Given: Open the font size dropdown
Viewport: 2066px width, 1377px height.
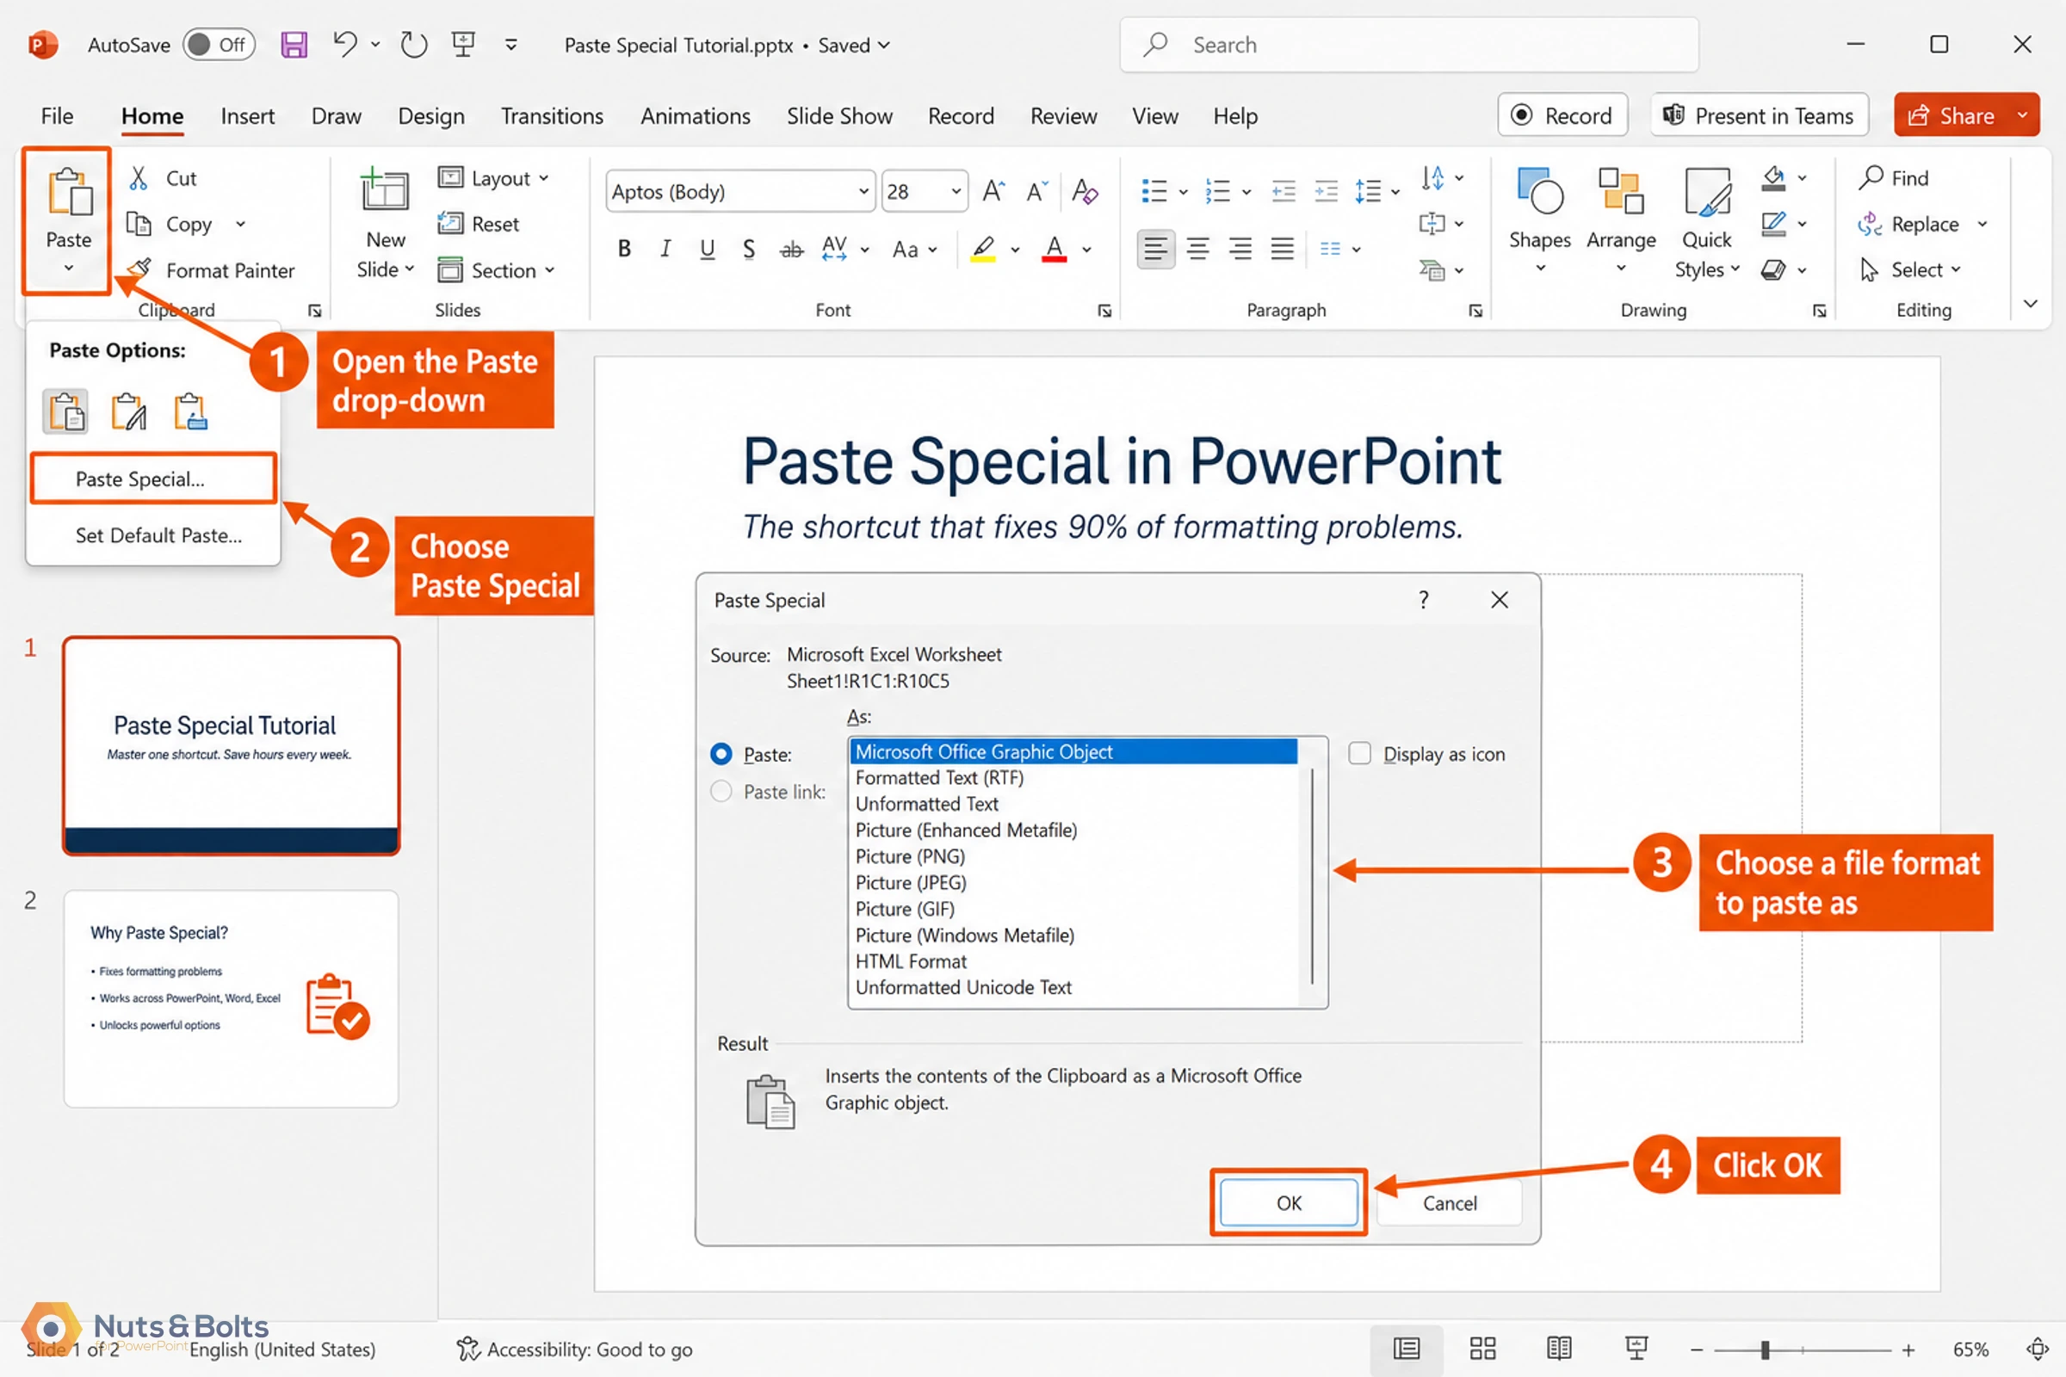Looking at the screenshot, I should click(x=956, y=191).
